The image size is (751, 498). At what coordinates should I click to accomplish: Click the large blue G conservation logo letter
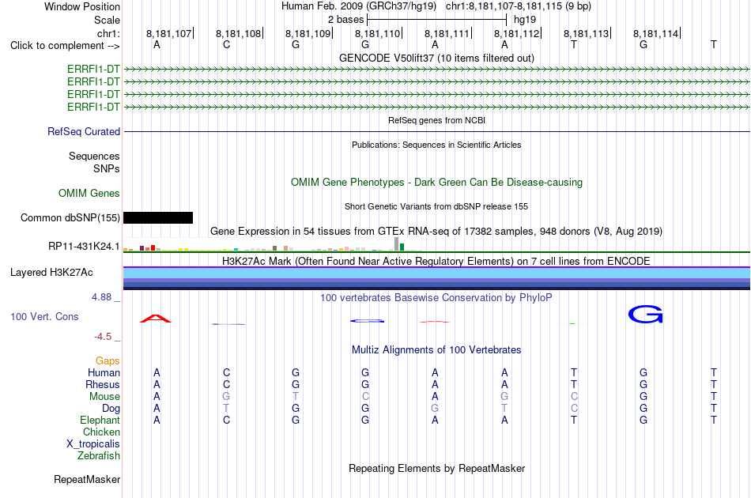click(646, 315)
